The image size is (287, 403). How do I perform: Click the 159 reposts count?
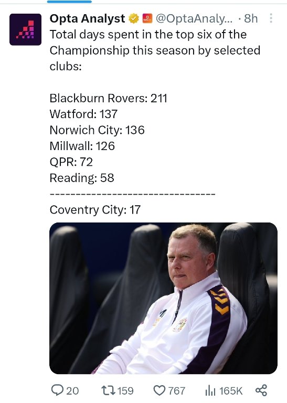(x=125, y=390)
